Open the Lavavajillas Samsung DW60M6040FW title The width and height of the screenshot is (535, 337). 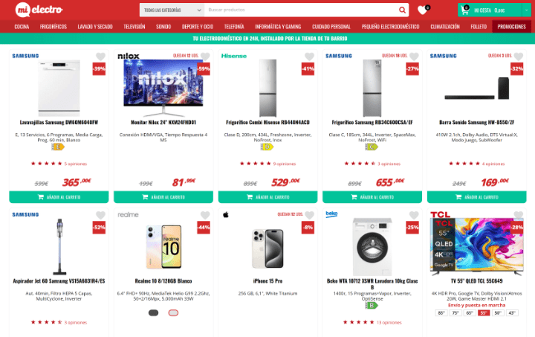pyautogui.click(x=59, y=122)
